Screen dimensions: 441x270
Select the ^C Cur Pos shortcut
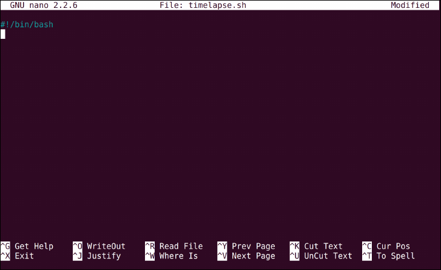[x=386, y=246]
